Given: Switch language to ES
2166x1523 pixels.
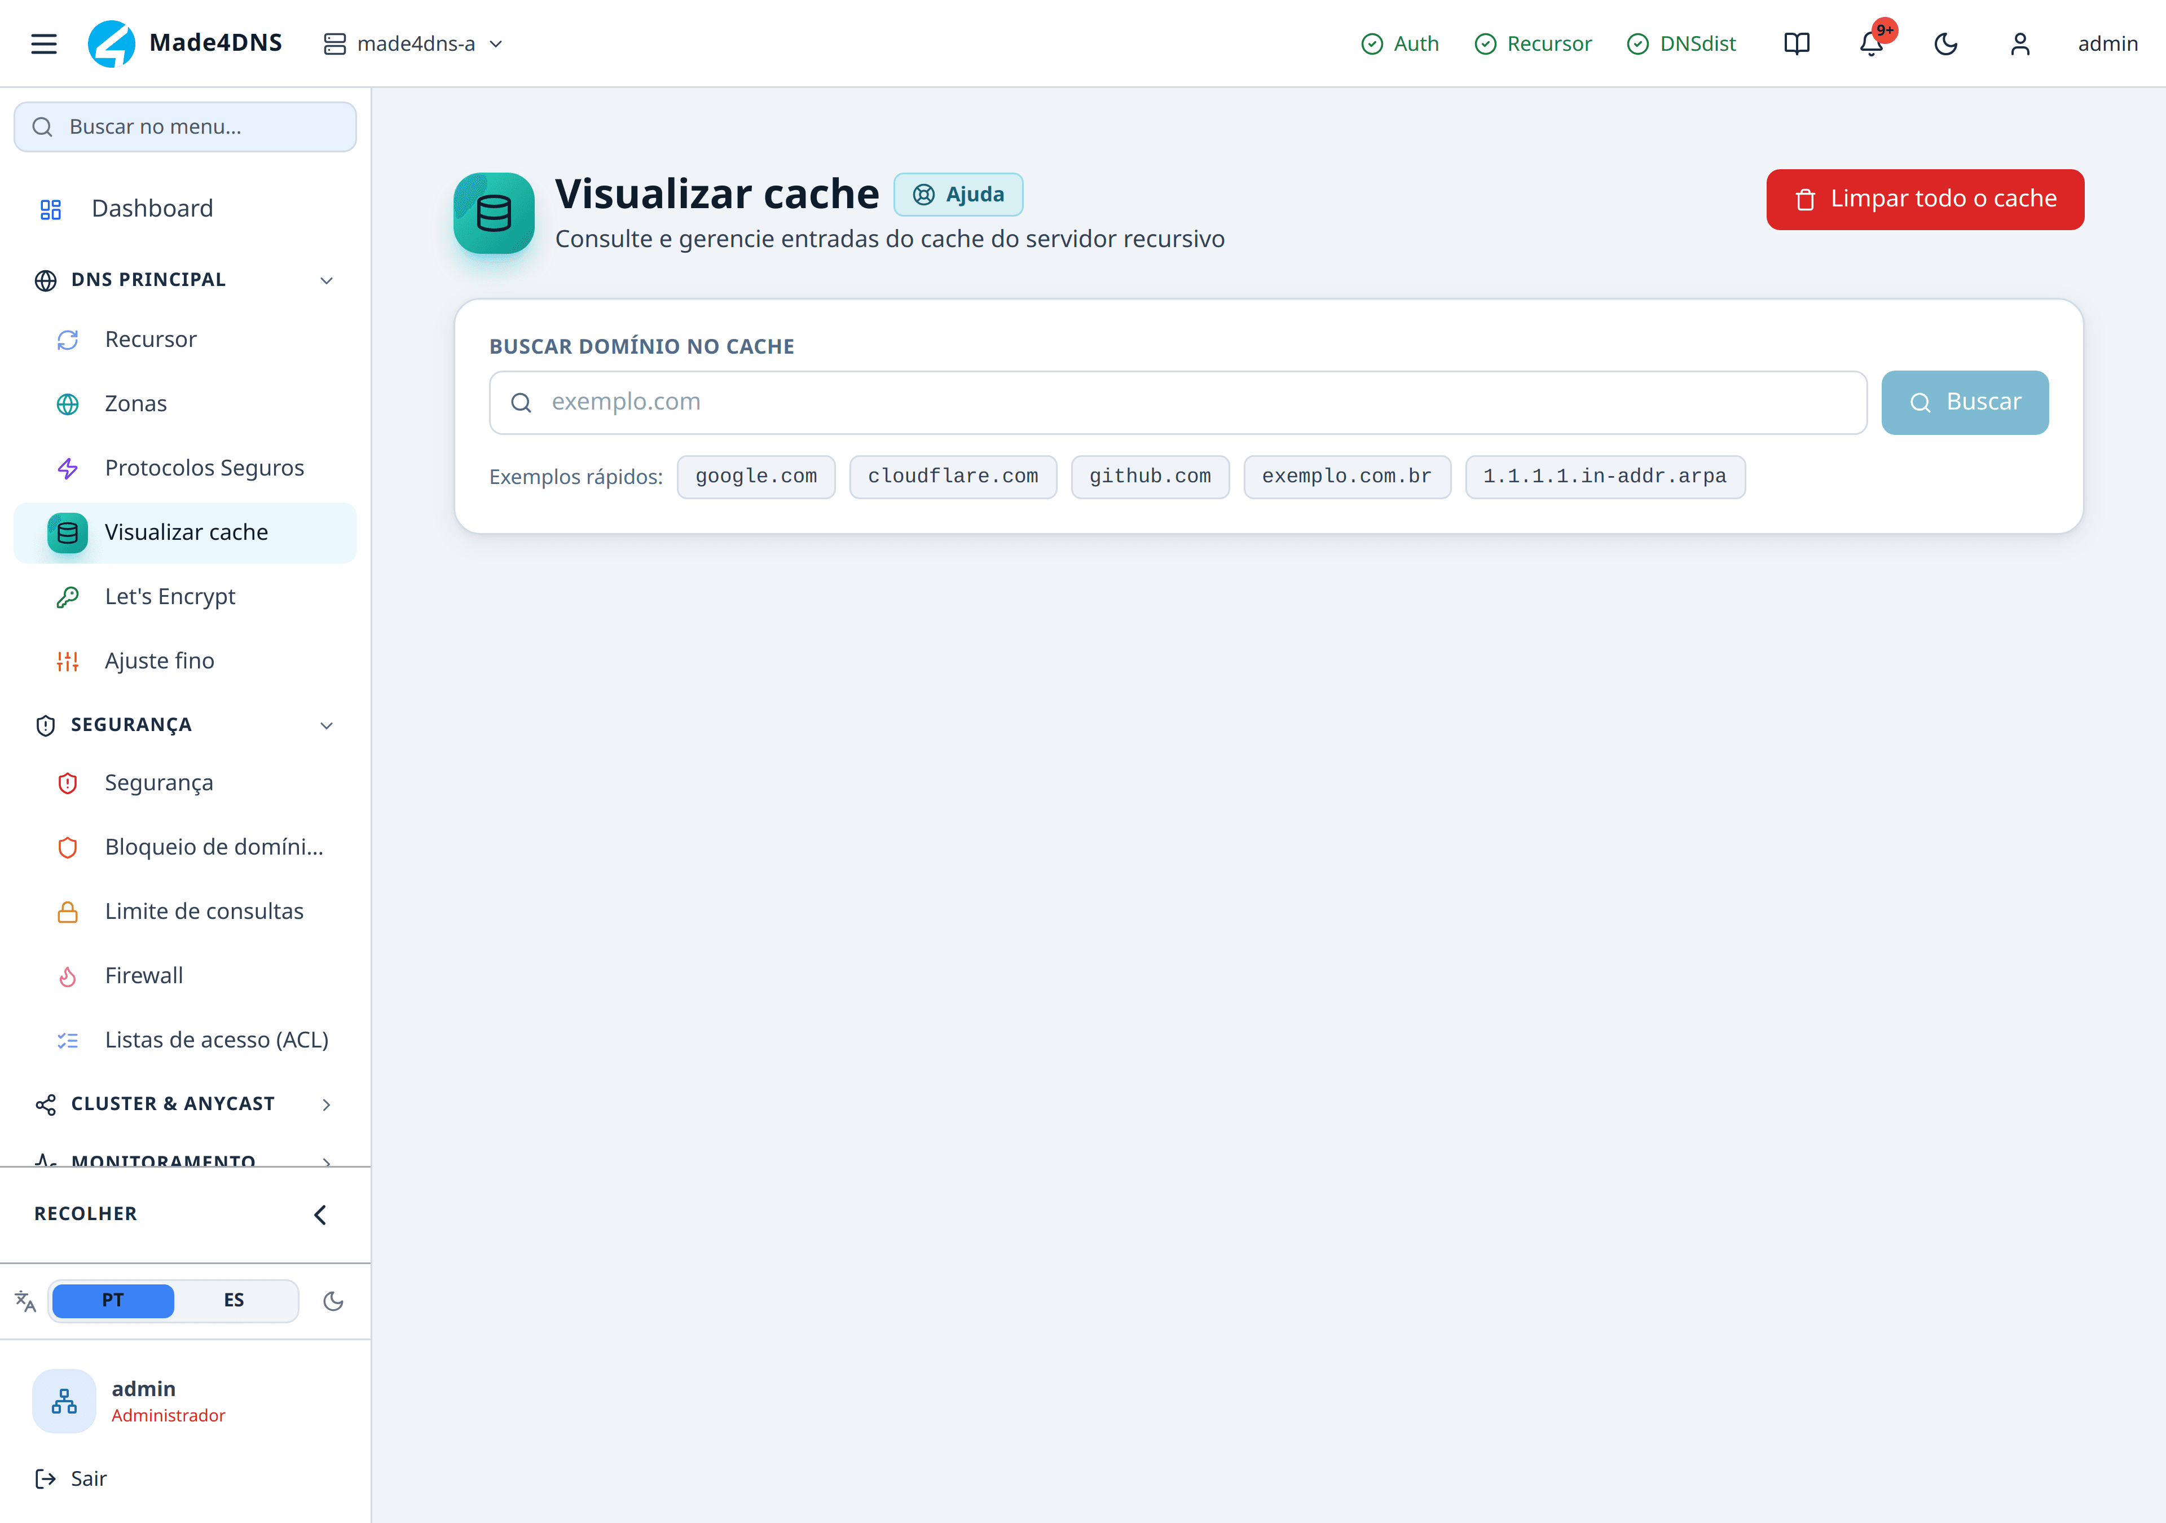Looking at the screenshot, I should point(234,1300).
